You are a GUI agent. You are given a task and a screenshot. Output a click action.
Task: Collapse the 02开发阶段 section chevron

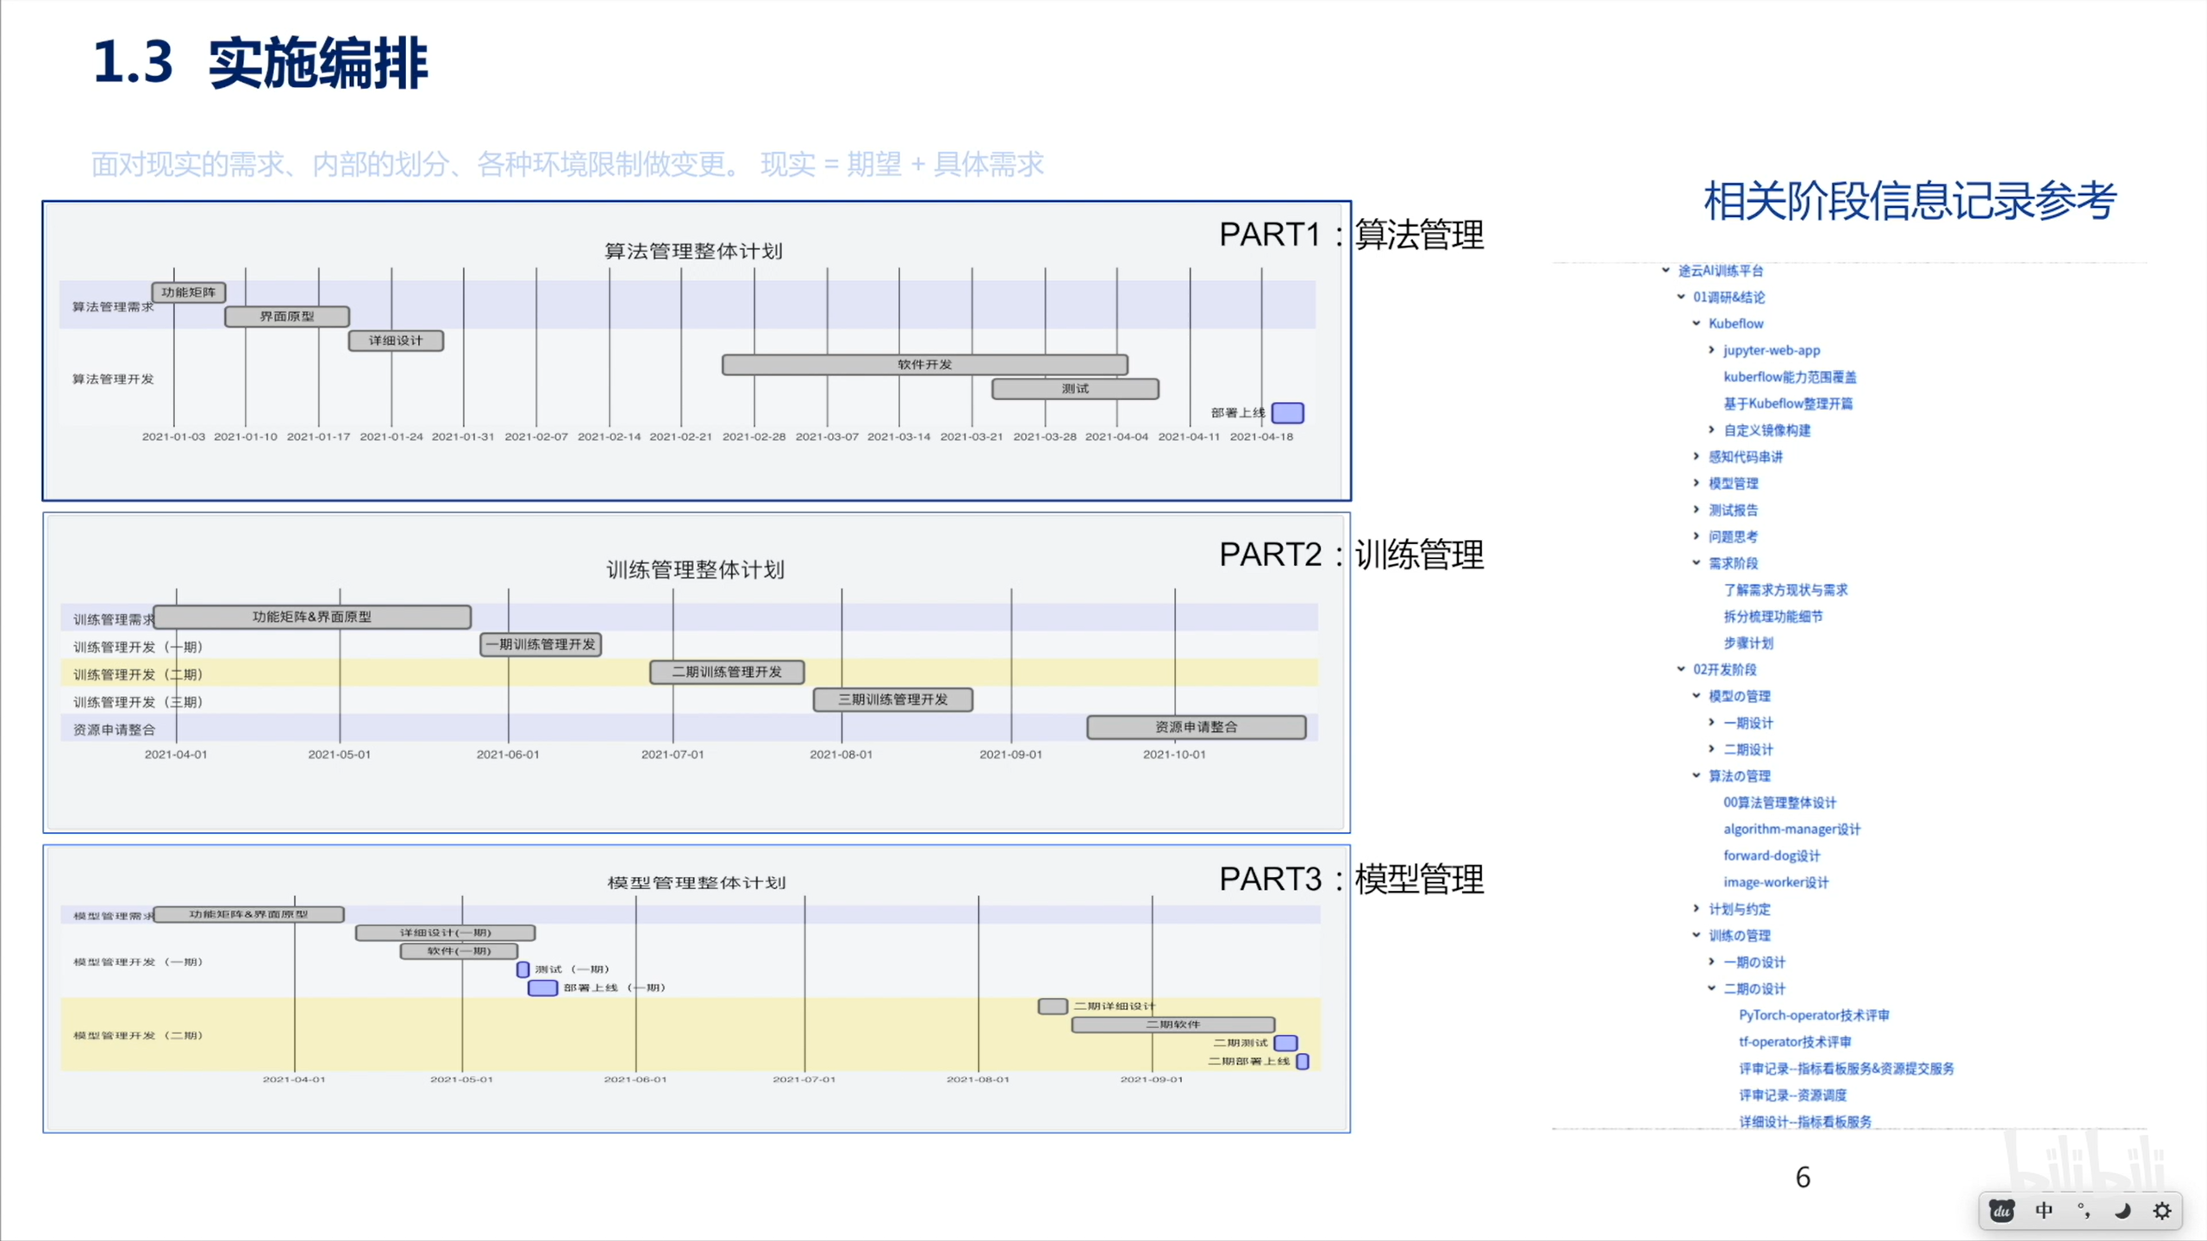pyautogui.click(x=1681, y=669)
